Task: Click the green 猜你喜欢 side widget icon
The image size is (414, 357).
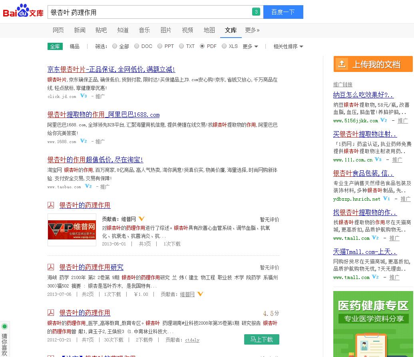Action: tap(4, 326)
